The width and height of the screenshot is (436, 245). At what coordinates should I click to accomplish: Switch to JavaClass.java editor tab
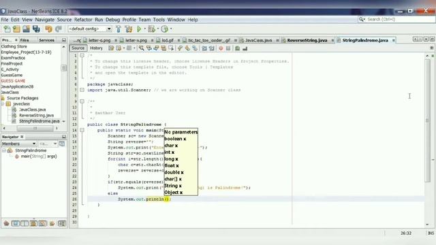(x=258, y=40)
